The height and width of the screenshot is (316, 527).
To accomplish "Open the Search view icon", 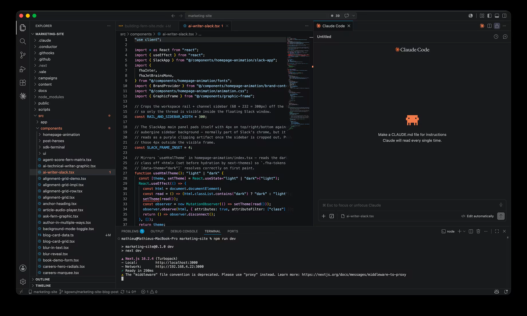I will [x=23, y=41].
